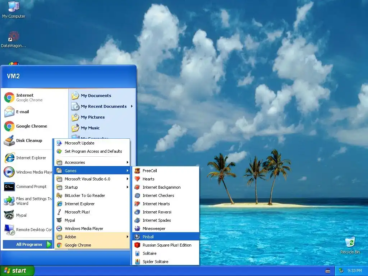The height and width of the screenshot is (276, 368).
Task: Launch Internet Backgammon from Games
Action: click(x=166, y=187)
